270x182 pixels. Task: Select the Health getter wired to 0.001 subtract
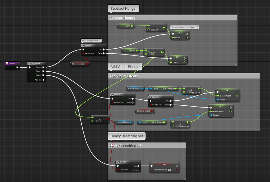click(x=130, y=50)
